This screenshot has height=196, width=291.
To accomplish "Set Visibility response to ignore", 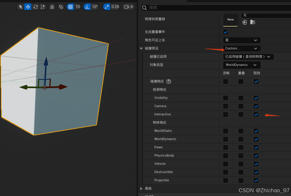I will click(x=226, y=98).
